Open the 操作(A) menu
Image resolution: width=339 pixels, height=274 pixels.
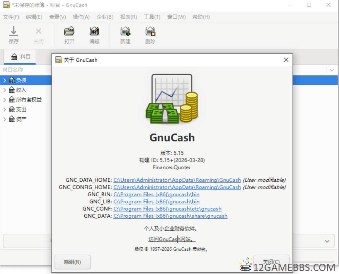tap(81, 17)
